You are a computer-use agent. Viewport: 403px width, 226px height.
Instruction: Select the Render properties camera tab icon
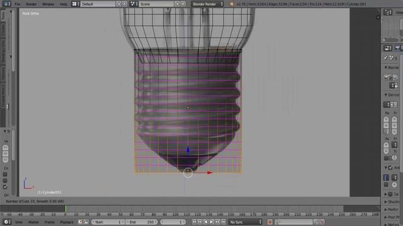398,48
